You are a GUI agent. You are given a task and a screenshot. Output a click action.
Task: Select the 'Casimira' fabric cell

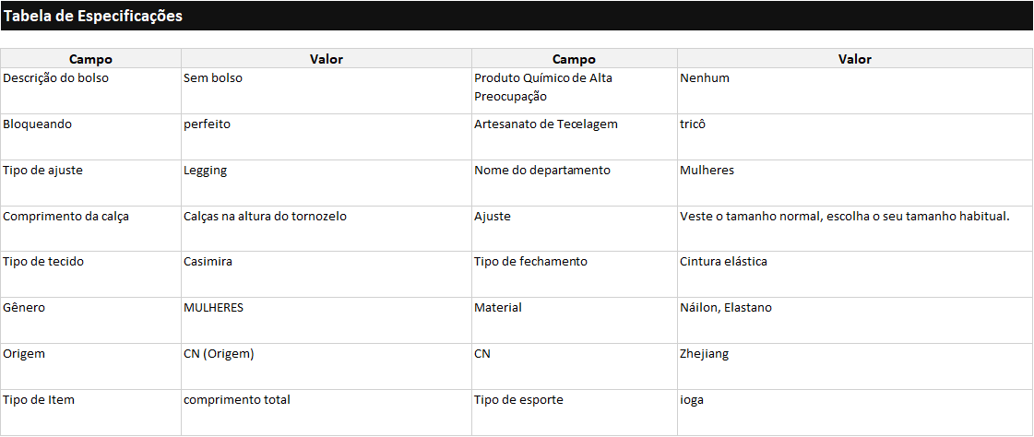(208, 262)
